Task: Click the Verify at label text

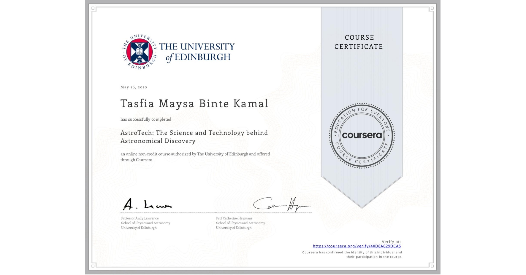Action: 391,241
